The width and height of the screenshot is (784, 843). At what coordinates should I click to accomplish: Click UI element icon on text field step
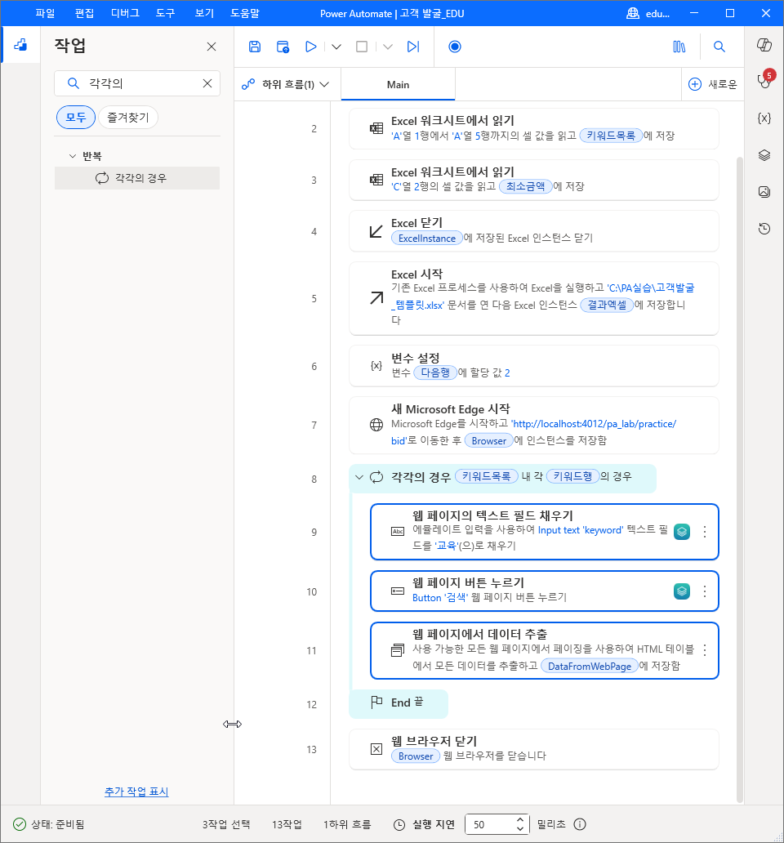682,532
